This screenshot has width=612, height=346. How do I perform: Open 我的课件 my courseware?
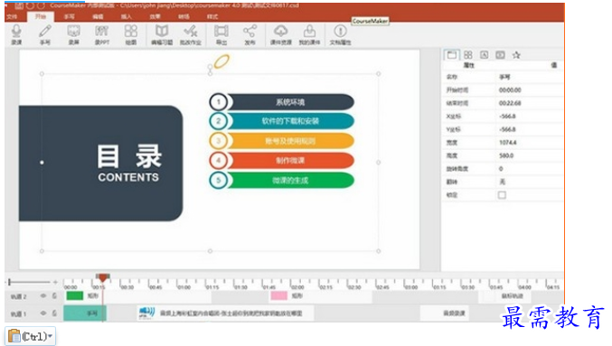(309, 34)
